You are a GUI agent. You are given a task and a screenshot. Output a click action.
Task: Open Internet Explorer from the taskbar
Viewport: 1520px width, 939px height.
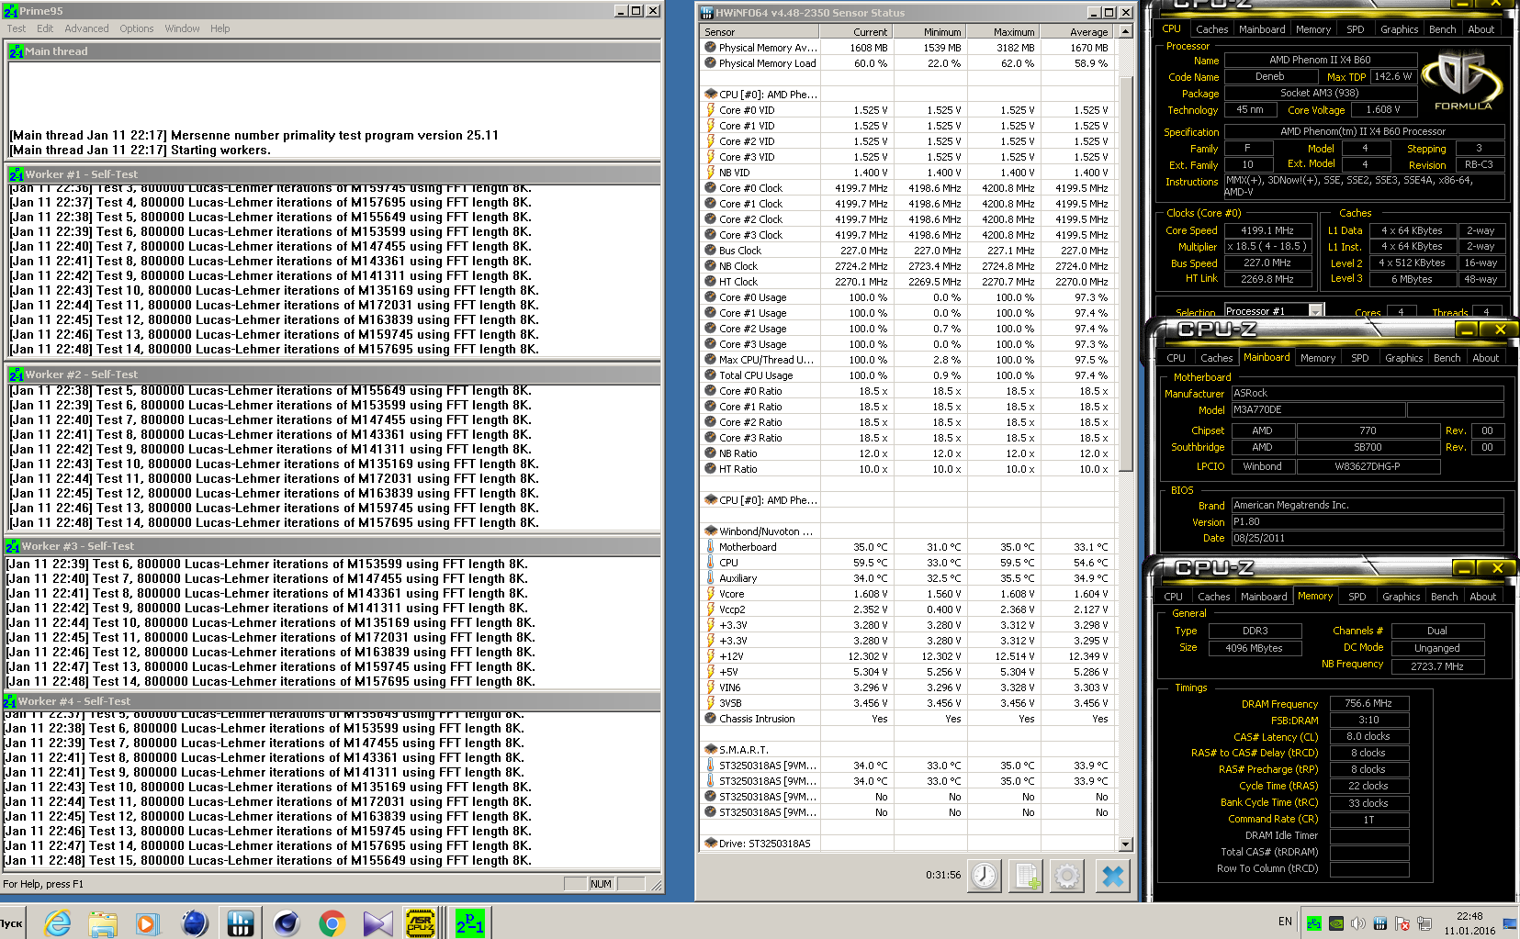pos(58,922)
